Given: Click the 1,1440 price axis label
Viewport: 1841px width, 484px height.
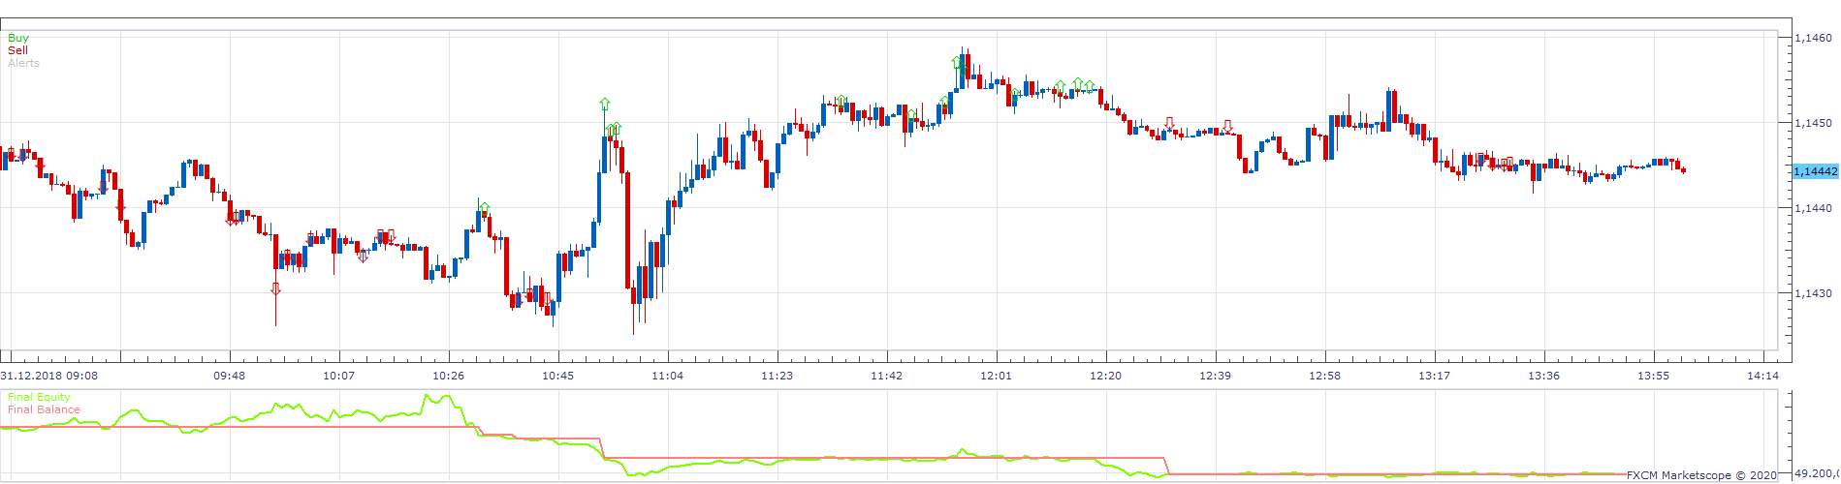Looking at the screenshot, I should tap(1813, 208).
